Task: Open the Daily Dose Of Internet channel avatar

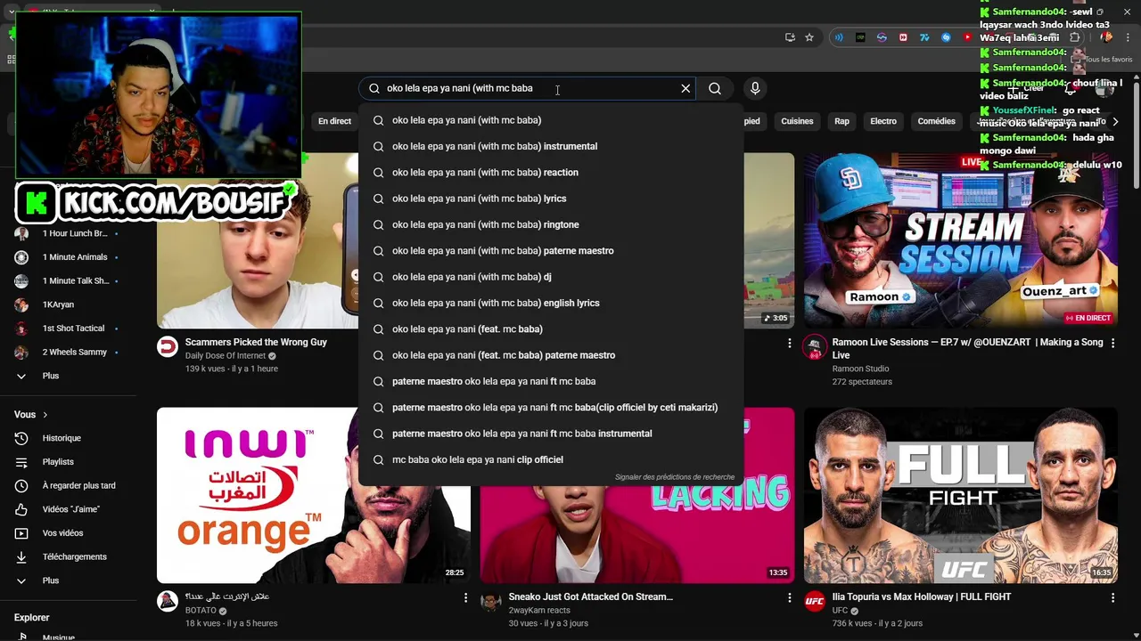Action: (168, 346)
